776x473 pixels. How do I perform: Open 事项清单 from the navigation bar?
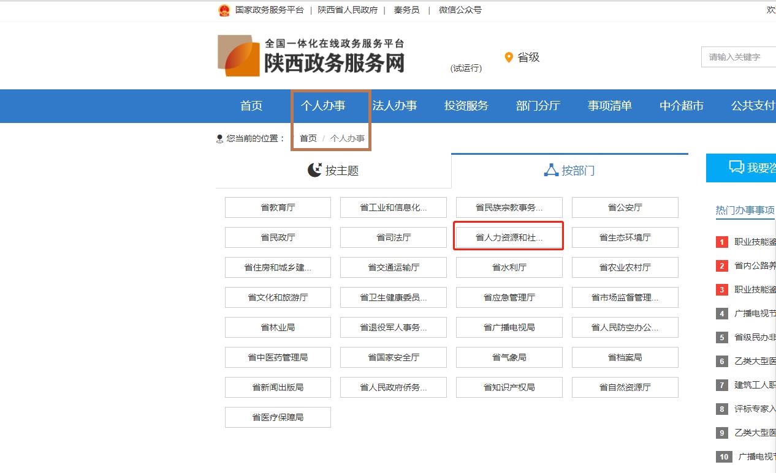pyautogui.click(x=610, y=106)
